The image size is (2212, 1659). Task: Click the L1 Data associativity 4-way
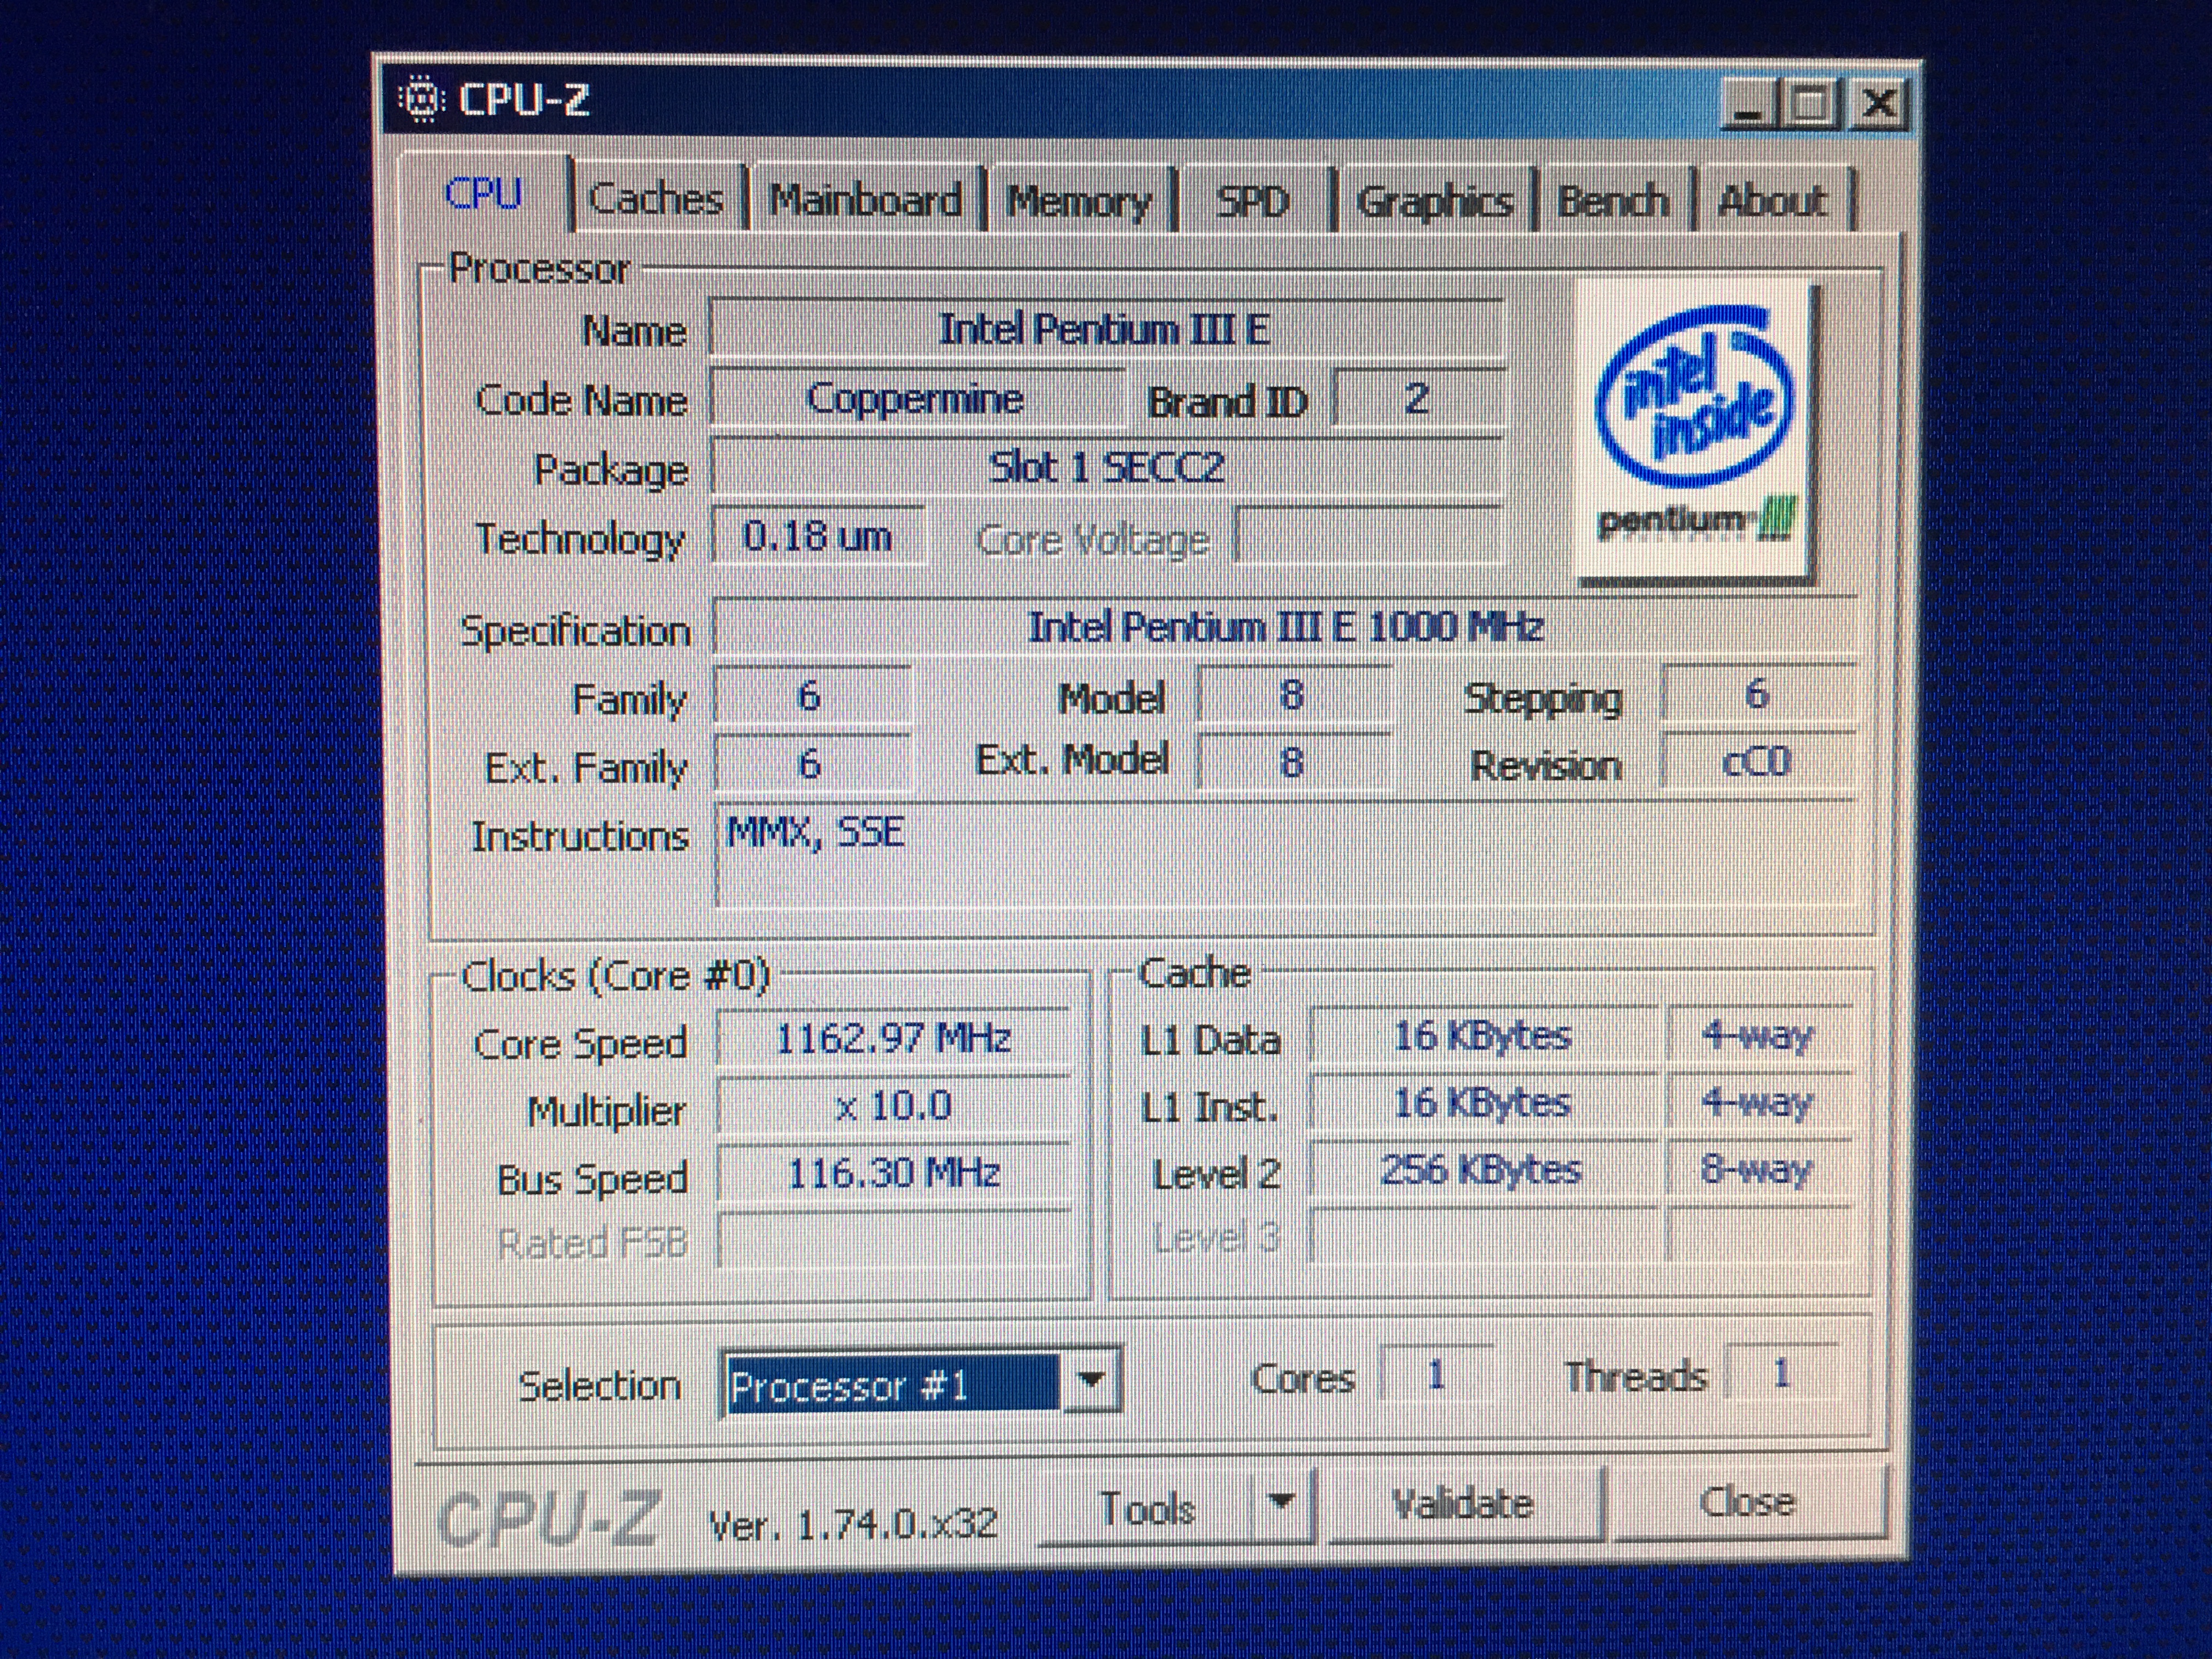point(1759,1035)
